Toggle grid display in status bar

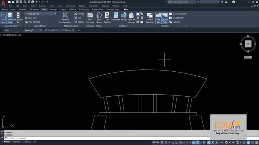(162, 143)
